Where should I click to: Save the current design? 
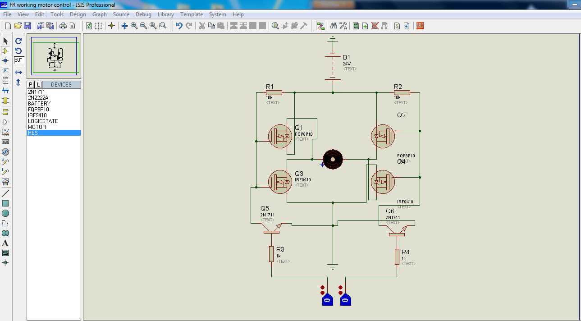pos(27,26)
